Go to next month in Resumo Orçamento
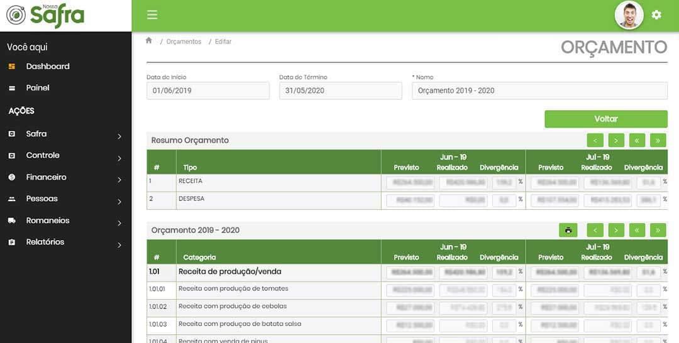Screen dimensions: 679x343 point(616,140)
